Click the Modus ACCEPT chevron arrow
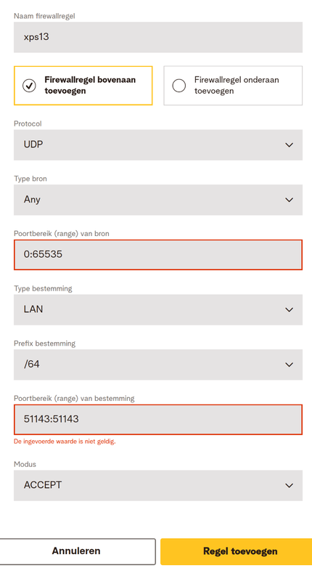312x581 pixels. (x=289, y=485)
